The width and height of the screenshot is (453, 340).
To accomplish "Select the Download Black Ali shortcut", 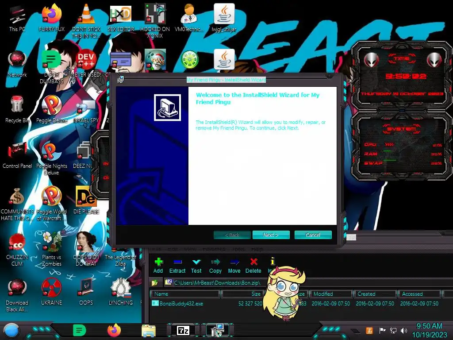I will click(x=17, y=295).
